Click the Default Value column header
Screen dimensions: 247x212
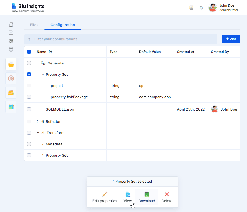[x=150, y=52]
